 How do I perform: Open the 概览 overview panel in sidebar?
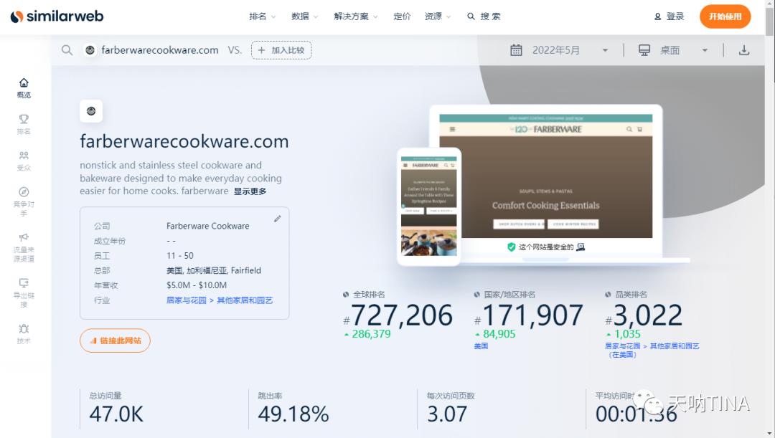click(24, 87)
